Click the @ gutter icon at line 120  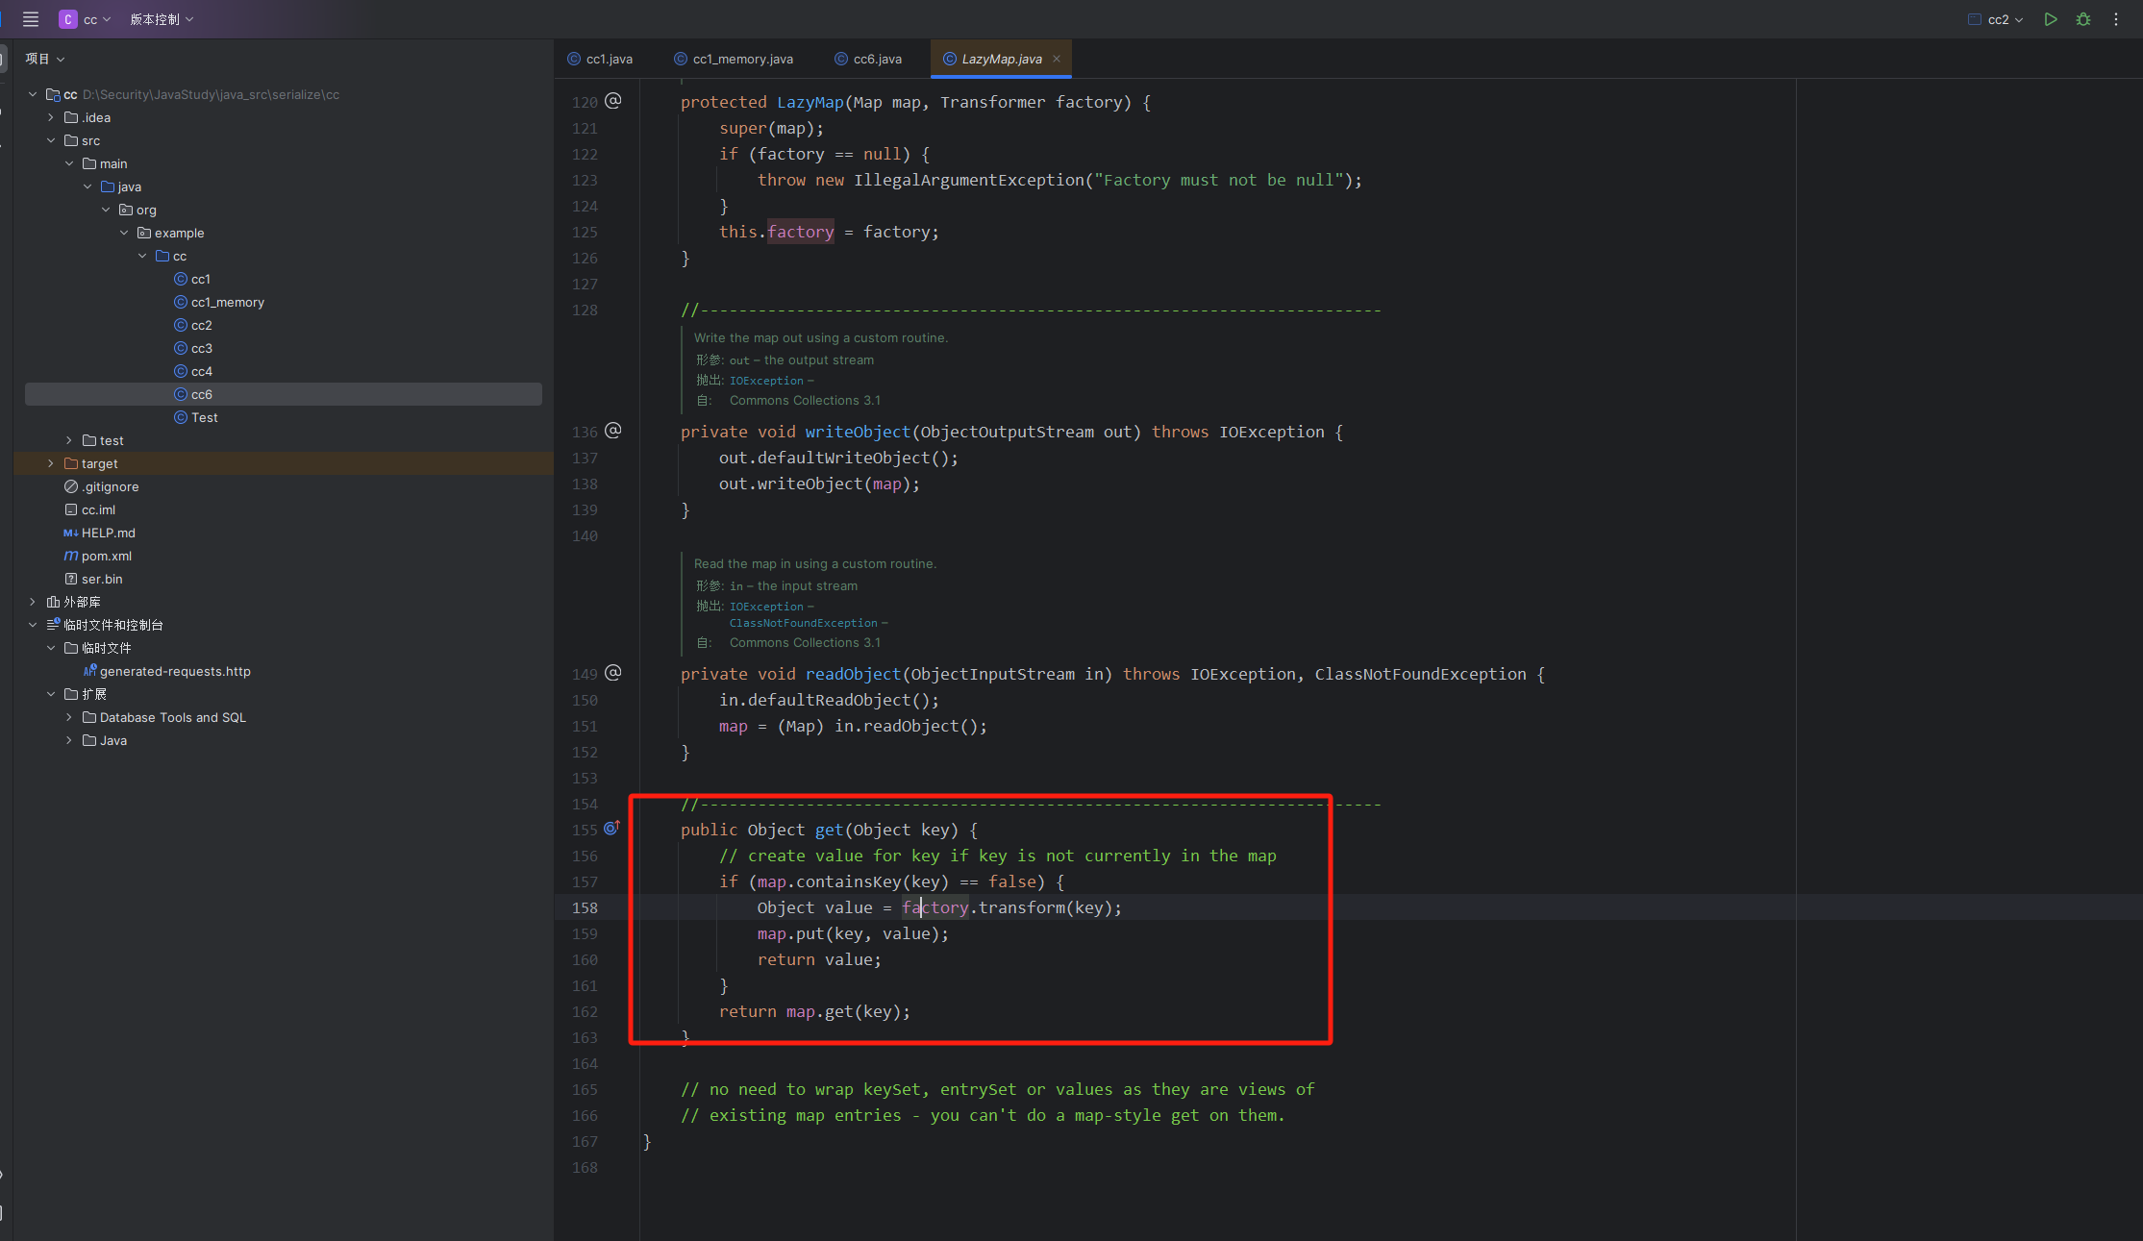(x=613, y=101)
